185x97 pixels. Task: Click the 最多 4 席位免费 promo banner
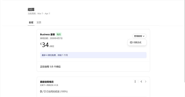click(93, 55)
